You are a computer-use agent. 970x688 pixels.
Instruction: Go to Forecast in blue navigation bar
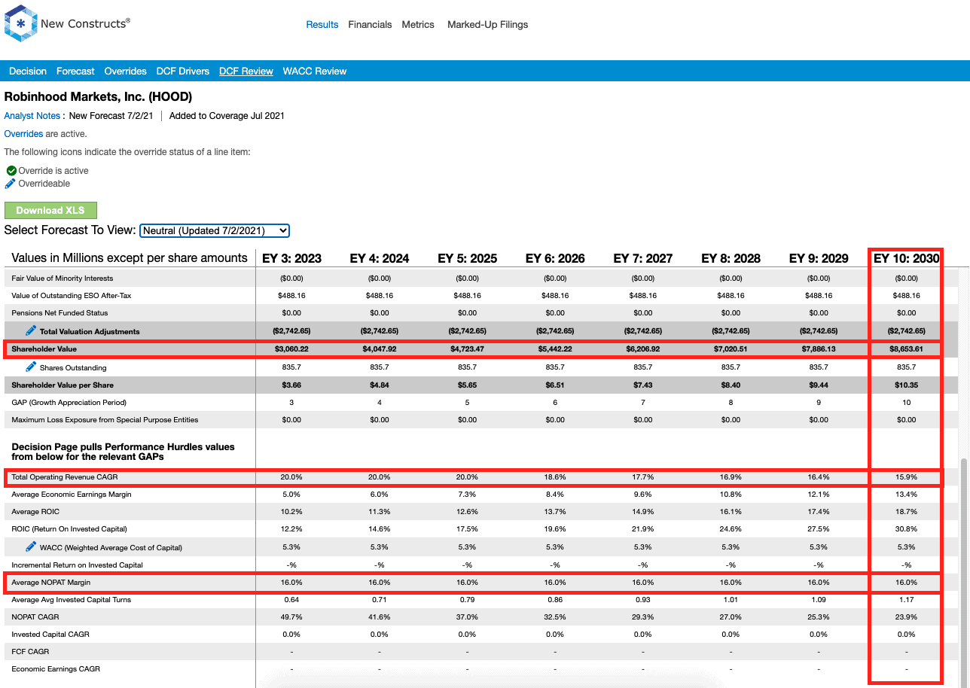tap(75, 72)
